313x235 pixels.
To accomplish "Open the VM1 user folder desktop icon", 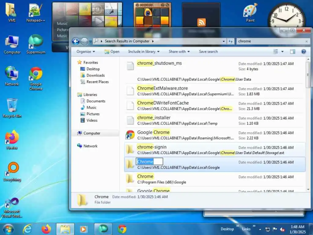I will tap(12, 12).
